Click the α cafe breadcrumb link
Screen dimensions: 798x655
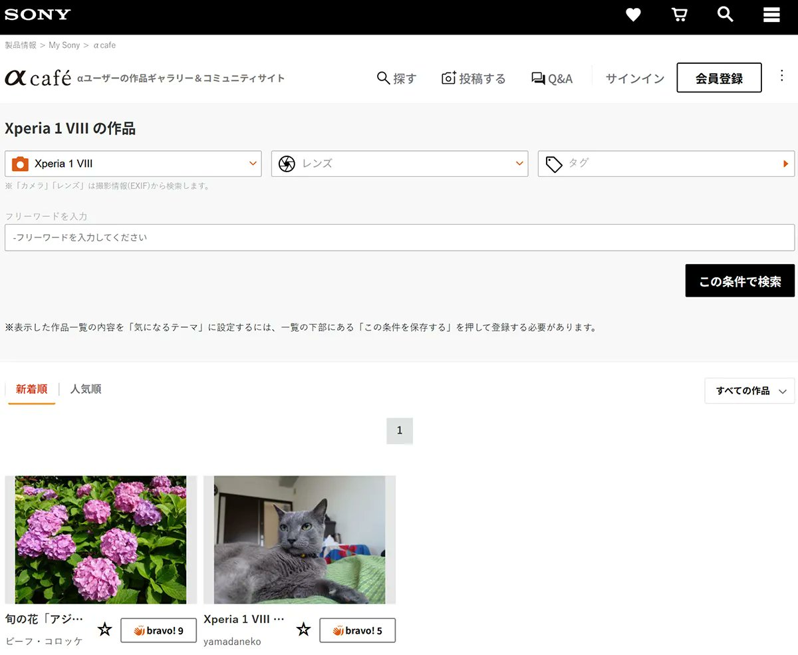click(x=104, y=45)
